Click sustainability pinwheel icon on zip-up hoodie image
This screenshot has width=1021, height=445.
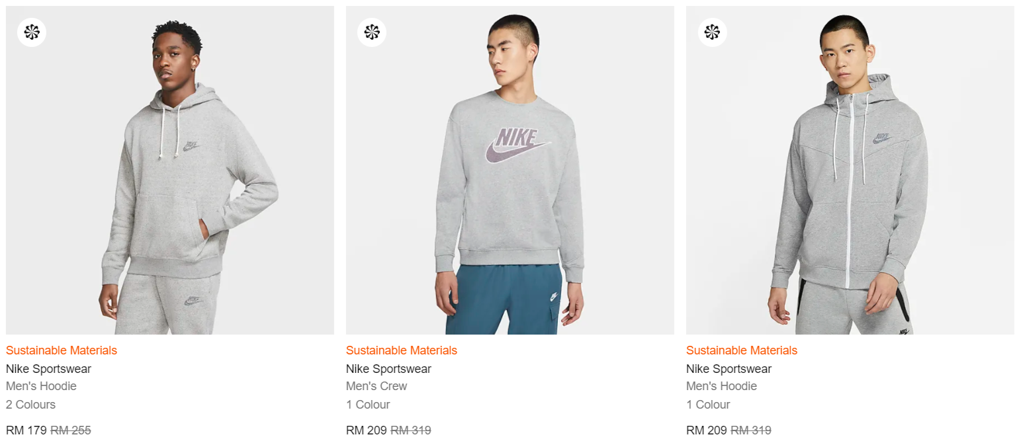point(712,32)
